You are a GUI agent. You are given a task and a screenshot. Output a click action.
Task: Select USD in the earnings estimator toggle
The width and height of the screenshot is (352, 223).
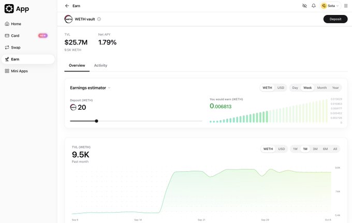coord(281,88)
